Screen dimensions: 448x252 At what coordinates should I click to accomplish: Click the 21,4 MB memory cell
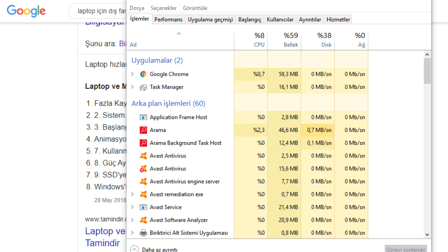[284, 207]
